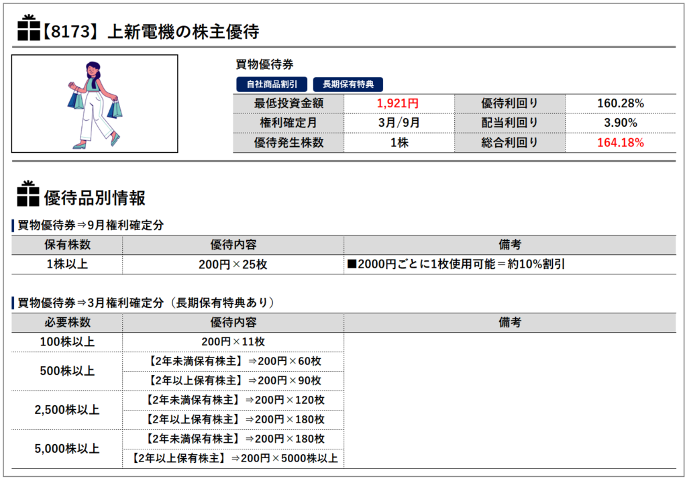Select 【2年未満保有株主】⇒200円×60枚
The image size is (687, 479).
pyautogui.click(x=233, y=361)
